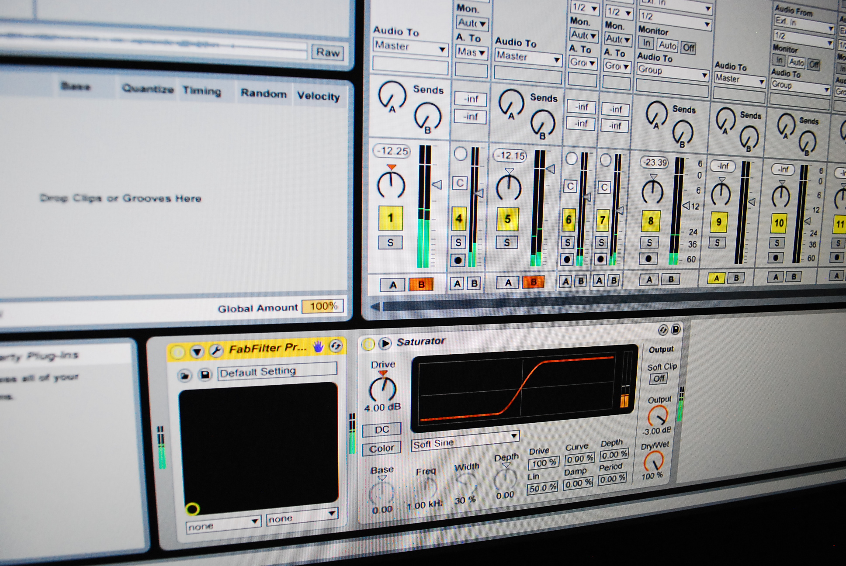Toggle track 4 activator button

(459, 218)
